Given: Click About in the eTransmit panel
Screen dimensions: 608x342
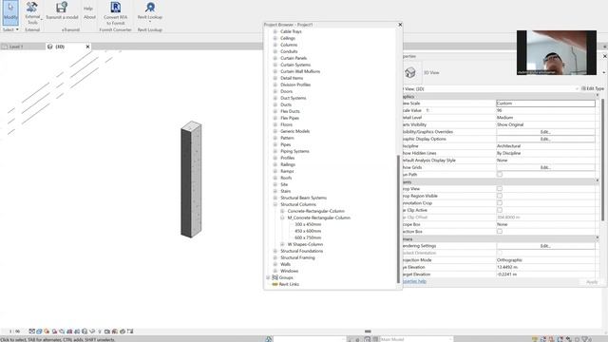Looking at the screenshot, I should pyautogui.click(x=89, y=17).
